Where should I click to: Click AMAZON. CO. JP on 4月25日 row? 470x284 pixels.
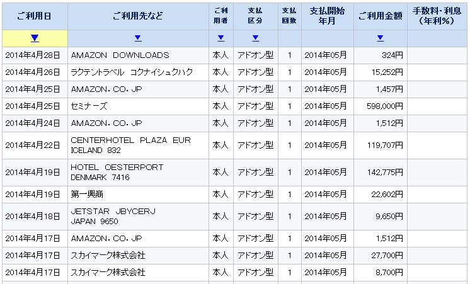106,89
